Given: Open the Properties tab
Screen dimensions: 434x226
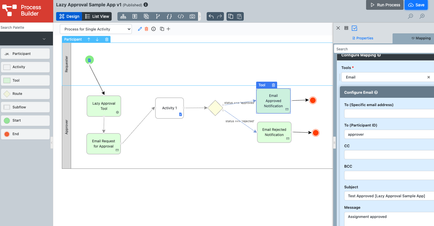Looking at the screenshot, I should point(363,38).
